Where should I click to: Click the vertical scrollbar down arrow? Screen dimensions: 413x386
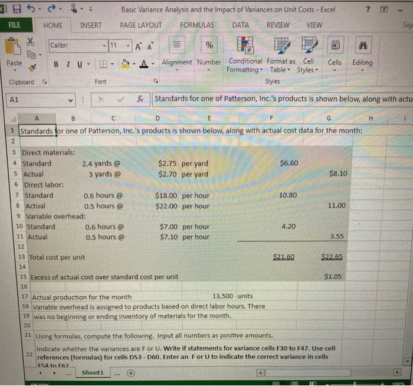click(x=408, y=361)
